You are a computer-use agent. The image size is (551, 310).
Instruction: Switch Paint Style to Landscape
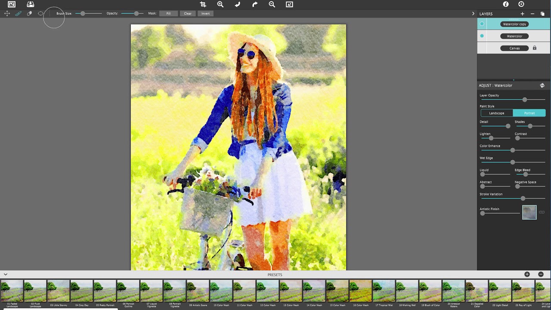(496, 113)
